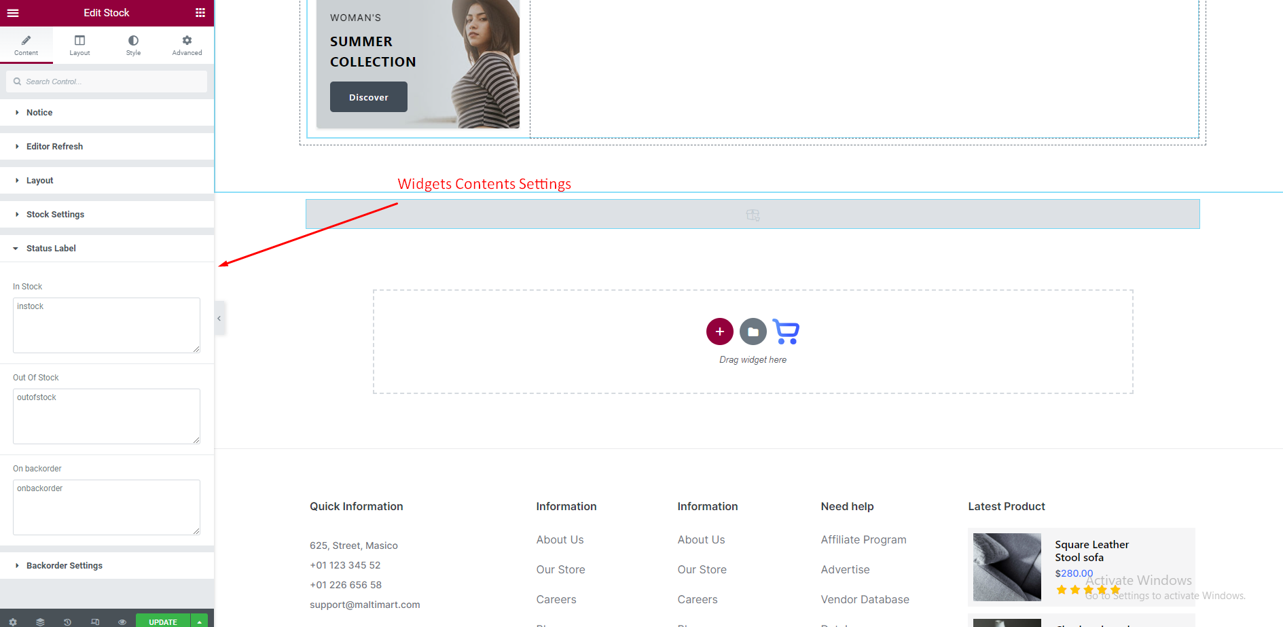
Task: Open template library folder icon
Action: (x=753, y=332)
